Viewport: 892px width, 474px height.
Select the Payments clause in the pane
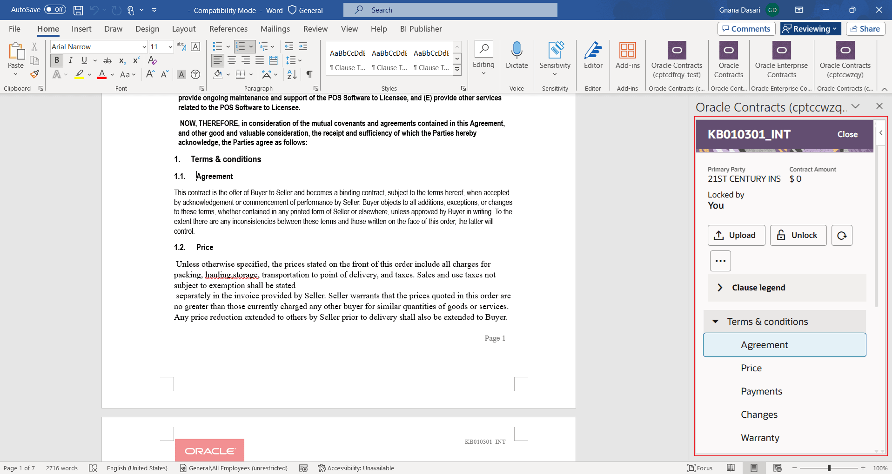tap(761, 391)
